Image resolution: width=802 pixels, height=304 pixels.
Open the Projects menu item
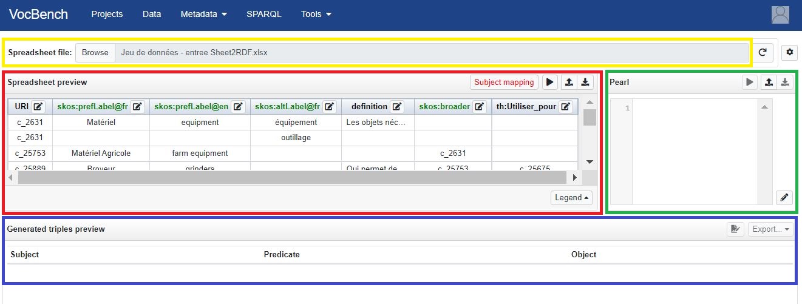click(107, 14)
